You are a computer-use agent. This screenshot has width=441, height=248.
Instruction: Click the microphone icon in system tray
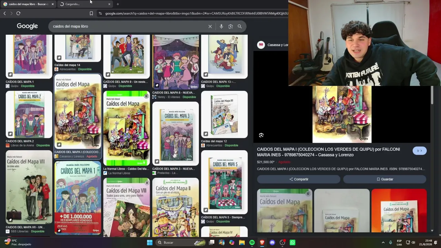390,242
